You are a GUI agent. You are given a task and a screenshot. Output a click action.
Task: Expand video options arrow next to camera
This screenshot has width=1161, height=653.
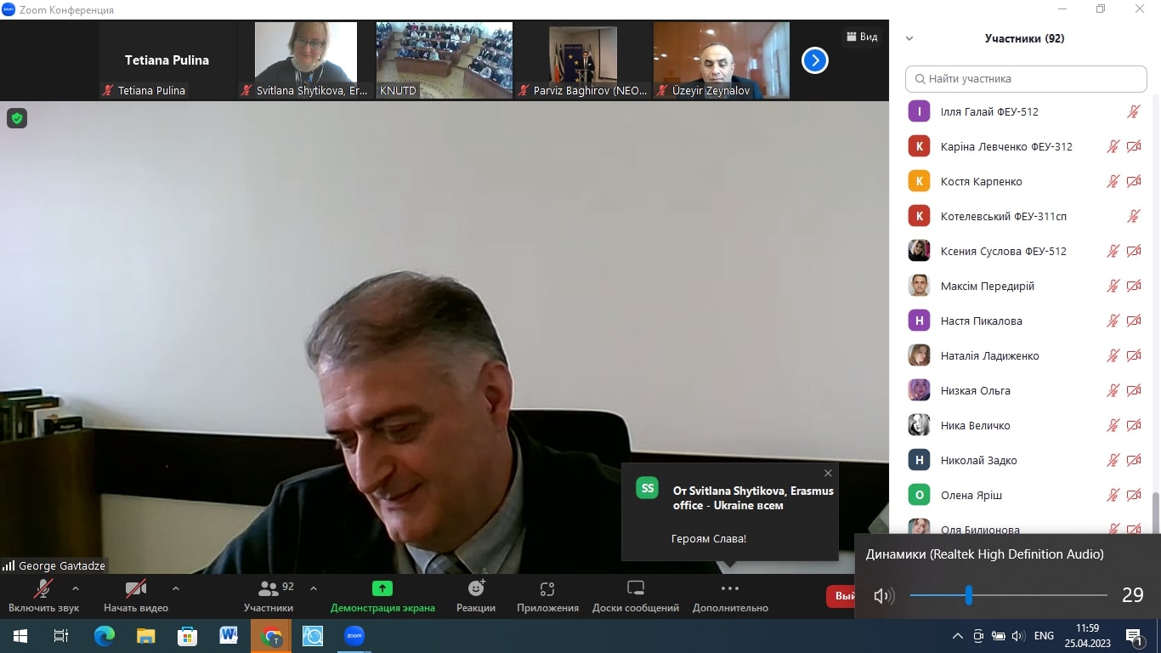[176, 588]
